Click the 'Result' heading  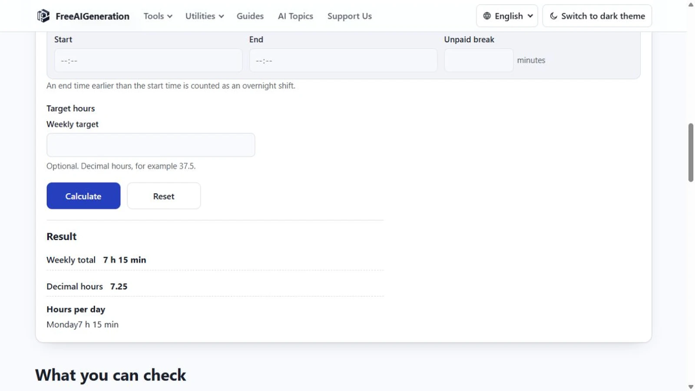click(x=61, y=236)
